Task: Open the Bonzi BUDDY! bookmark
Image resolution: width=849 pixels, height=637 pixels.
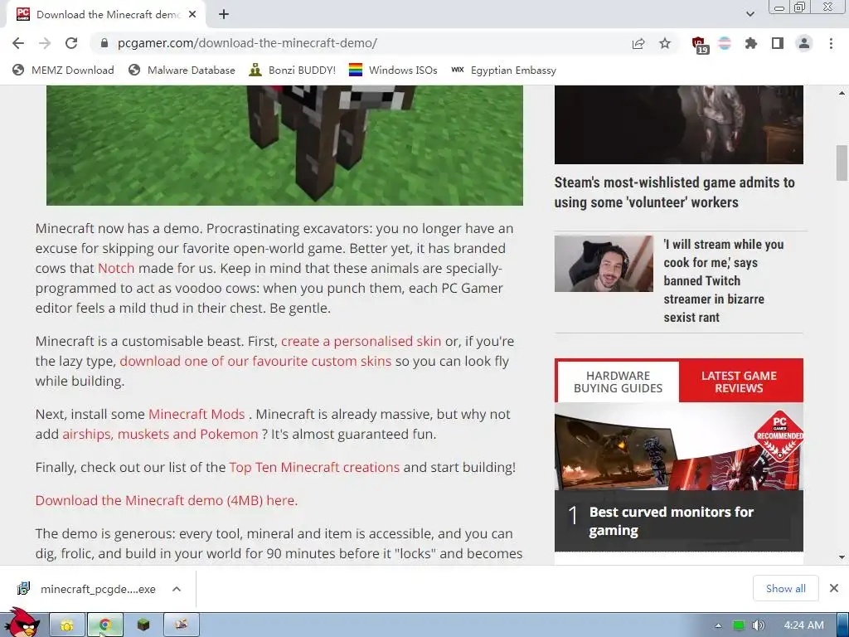Action: (293, 70)
